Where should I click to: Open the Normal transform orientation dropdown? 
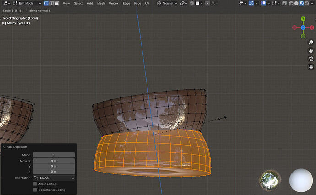pyautogui.click(x=167, y=3)
